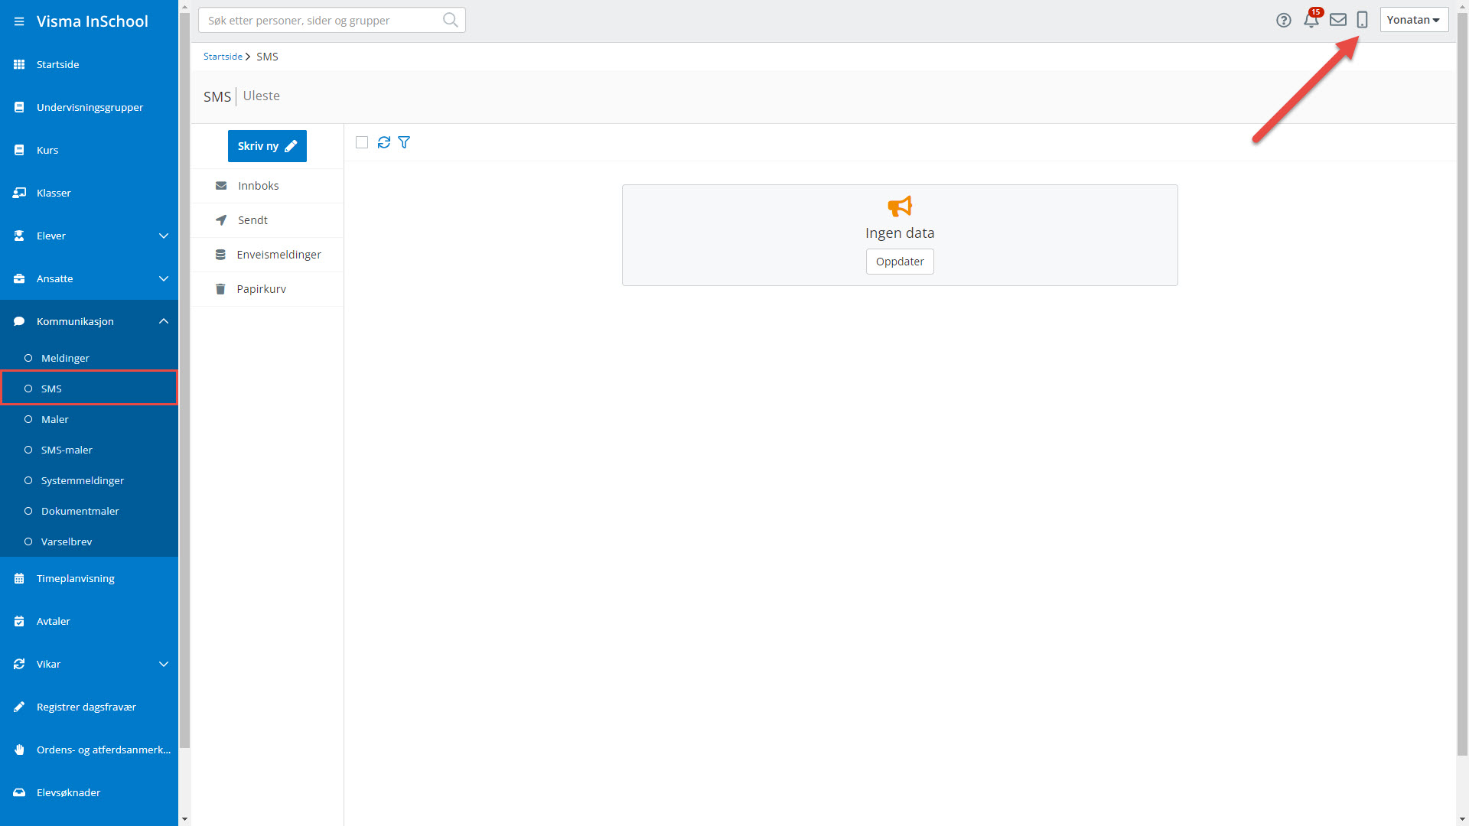Click the orange megaphone icon

click(x=900, y=206)
